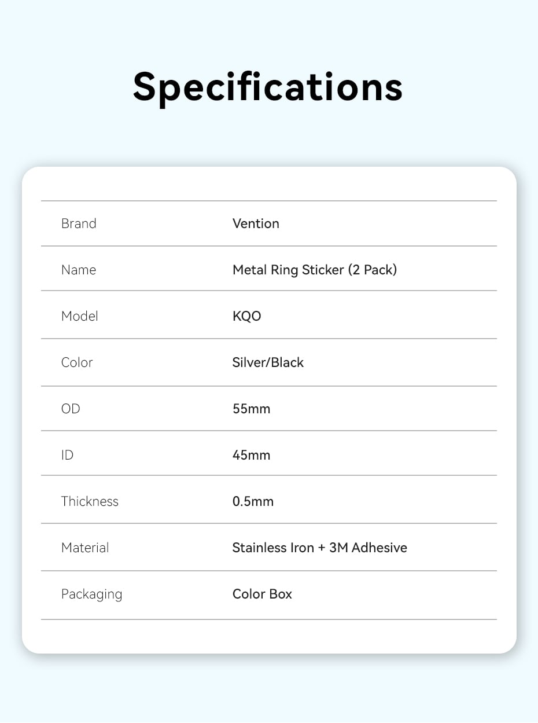
Task: Select the Brand label
Action: [79, 223]
